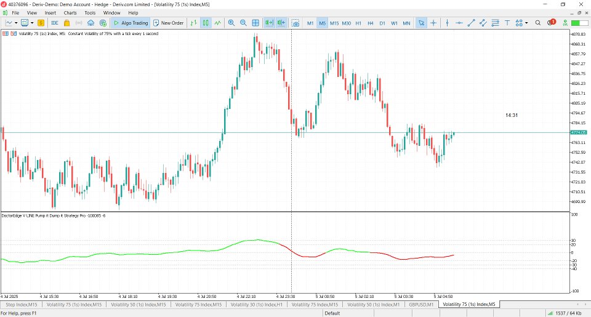Open the MetaEditor IDE button
The image size is (591, 317).
(55, 23)
